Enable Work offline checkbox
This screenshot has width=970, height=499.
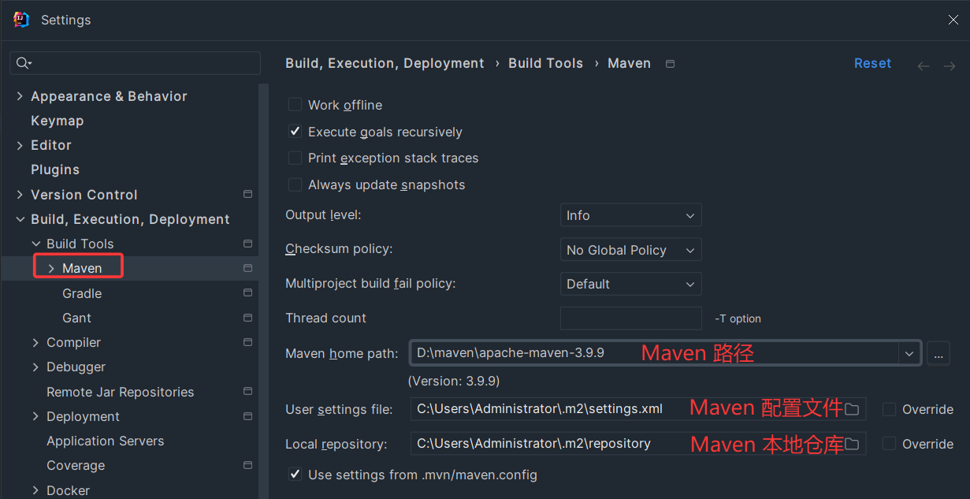pos(295,104)
